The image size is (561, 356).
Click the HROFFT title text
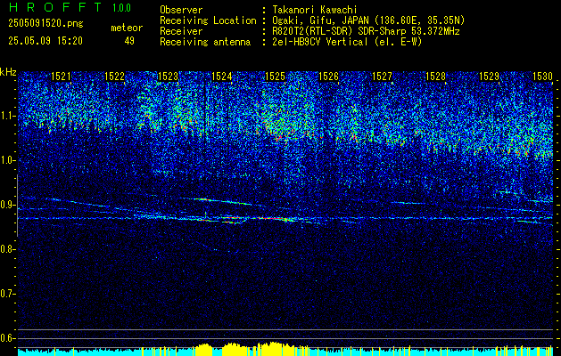56,7
